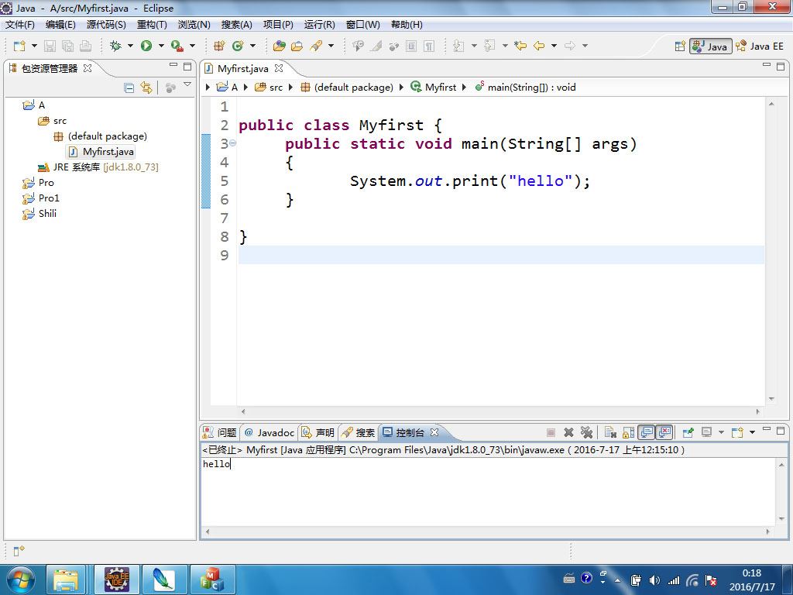
Task: Run the program with green play icon
Action: point(146,46)
